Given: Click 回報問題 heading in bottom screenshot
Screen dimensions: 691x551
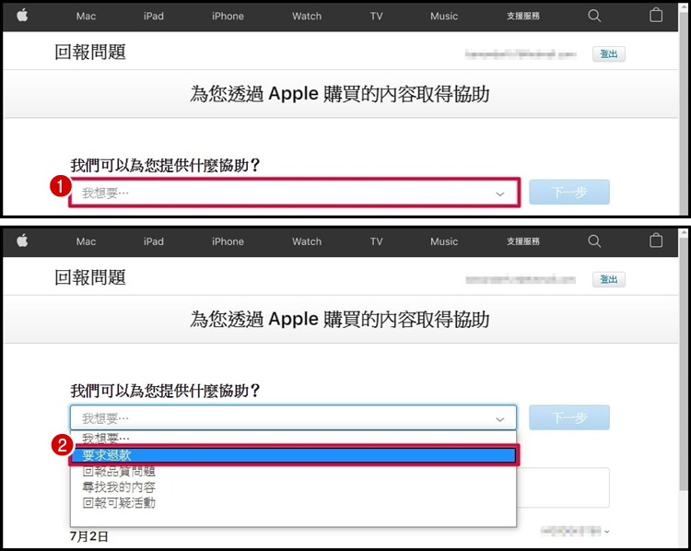Looking at the screenshot, I should tap(90, 277).
